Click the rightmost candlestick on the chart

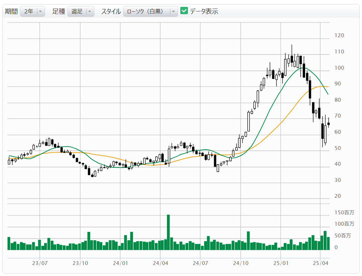coord(329,124)
